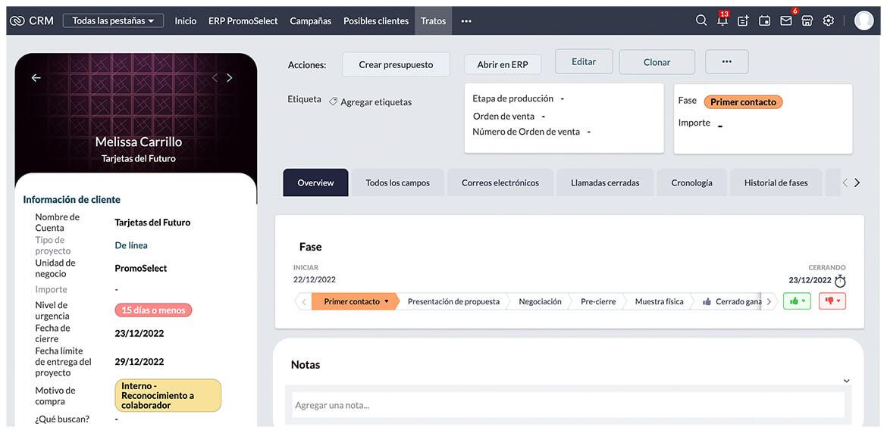887x433 pixels.
Task: Click Agregar etiquetas link
Action: click(376, 102)
